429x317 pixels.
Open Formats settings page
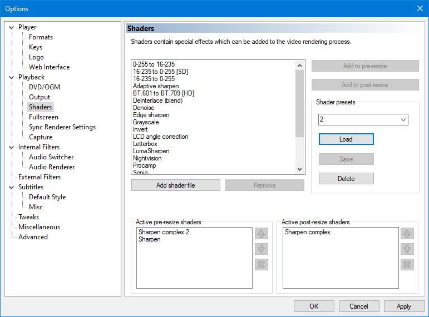pos(41,37)
